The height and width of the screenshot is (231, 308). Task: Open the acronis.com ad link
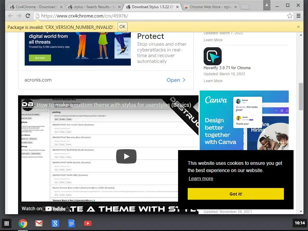coord(38,80)
